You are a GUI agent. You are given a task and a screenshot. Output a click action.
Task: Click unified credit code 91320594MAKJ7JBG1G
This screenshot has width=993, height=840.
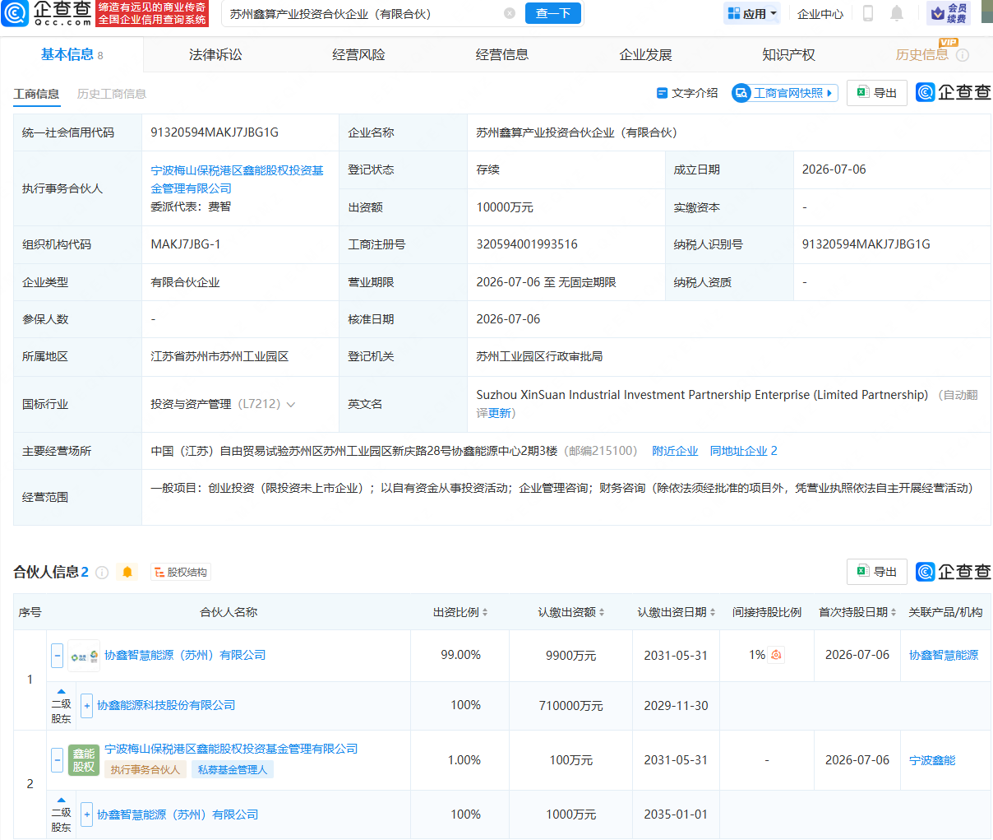tap(215, 132)
